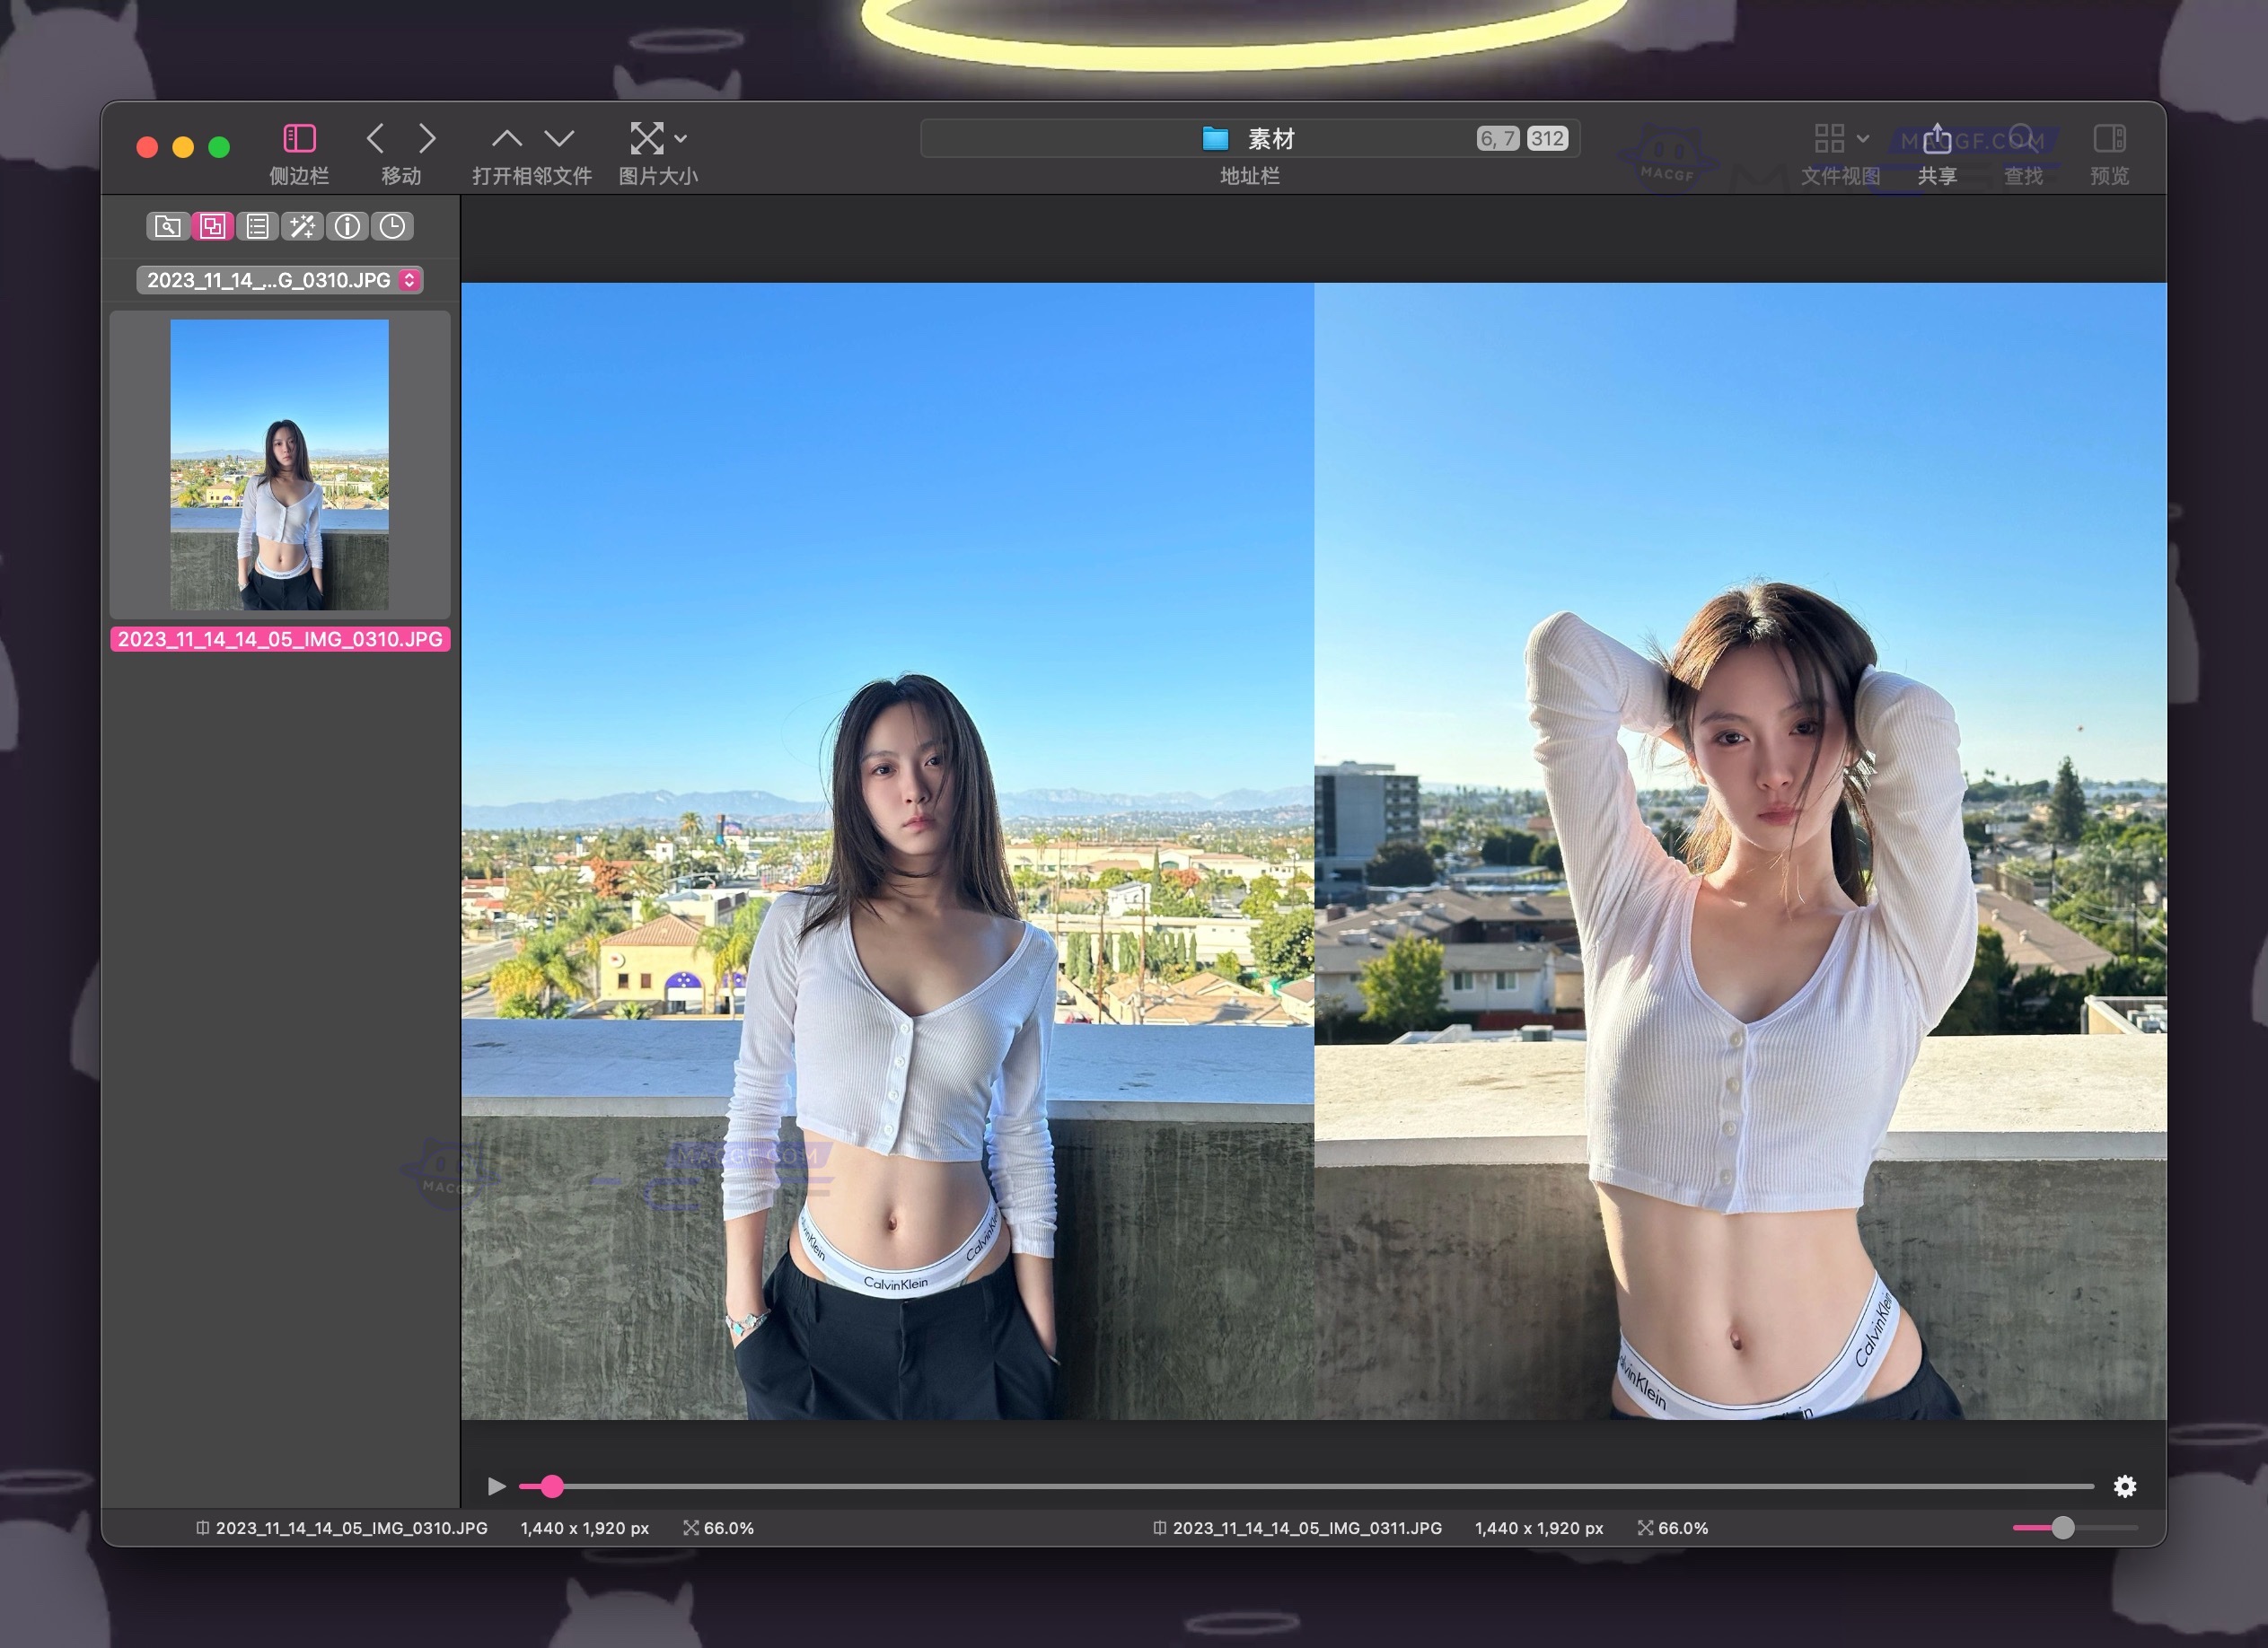Enable the 查找 search field

[2022, 140]
